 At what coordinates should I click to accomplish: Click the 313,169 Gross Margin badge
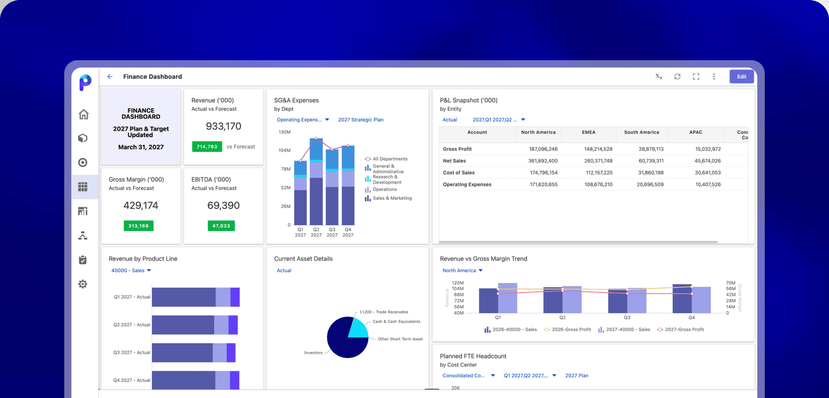click(x=138, y=226)
